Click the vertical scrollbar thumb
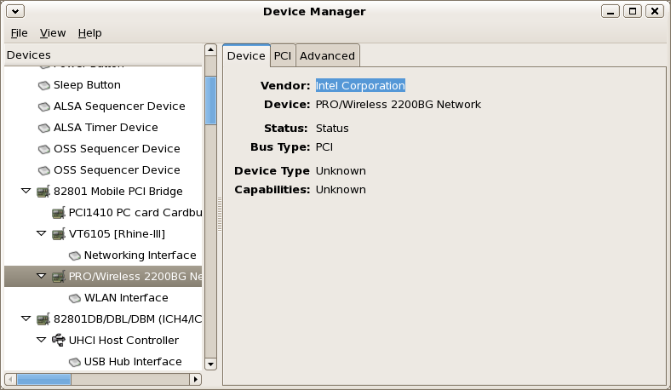The image size is (671, 390). [210, 100]
